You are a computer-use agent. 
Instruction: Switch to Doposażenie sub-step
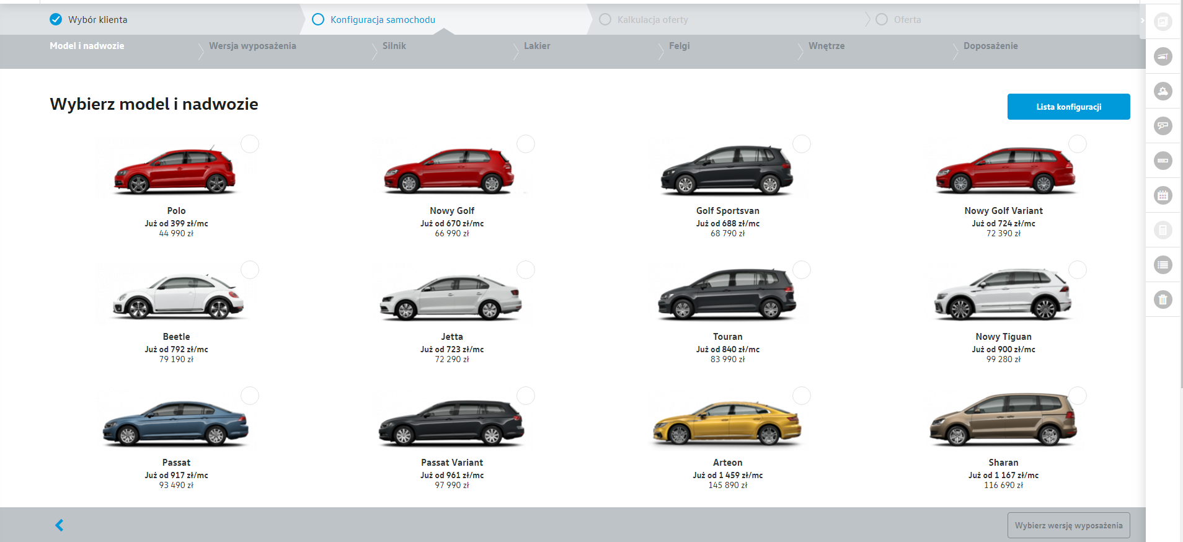pyautogui.click(x=991, y=46)
